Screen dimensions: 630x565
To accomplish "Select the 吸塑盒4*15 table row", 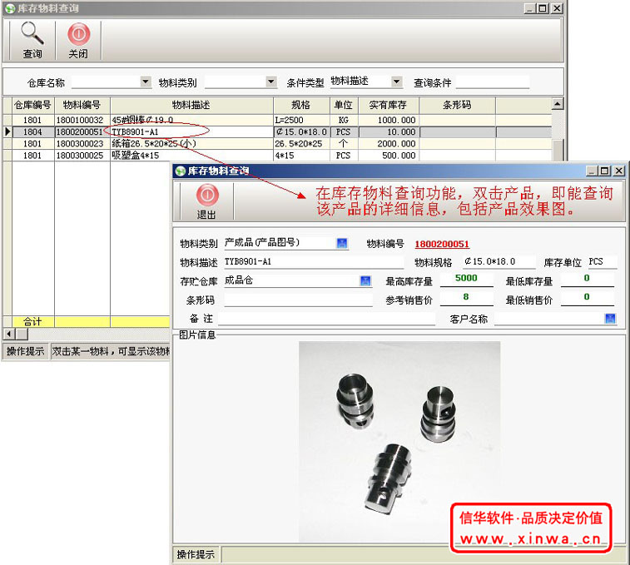I will [x=191, y=156].
